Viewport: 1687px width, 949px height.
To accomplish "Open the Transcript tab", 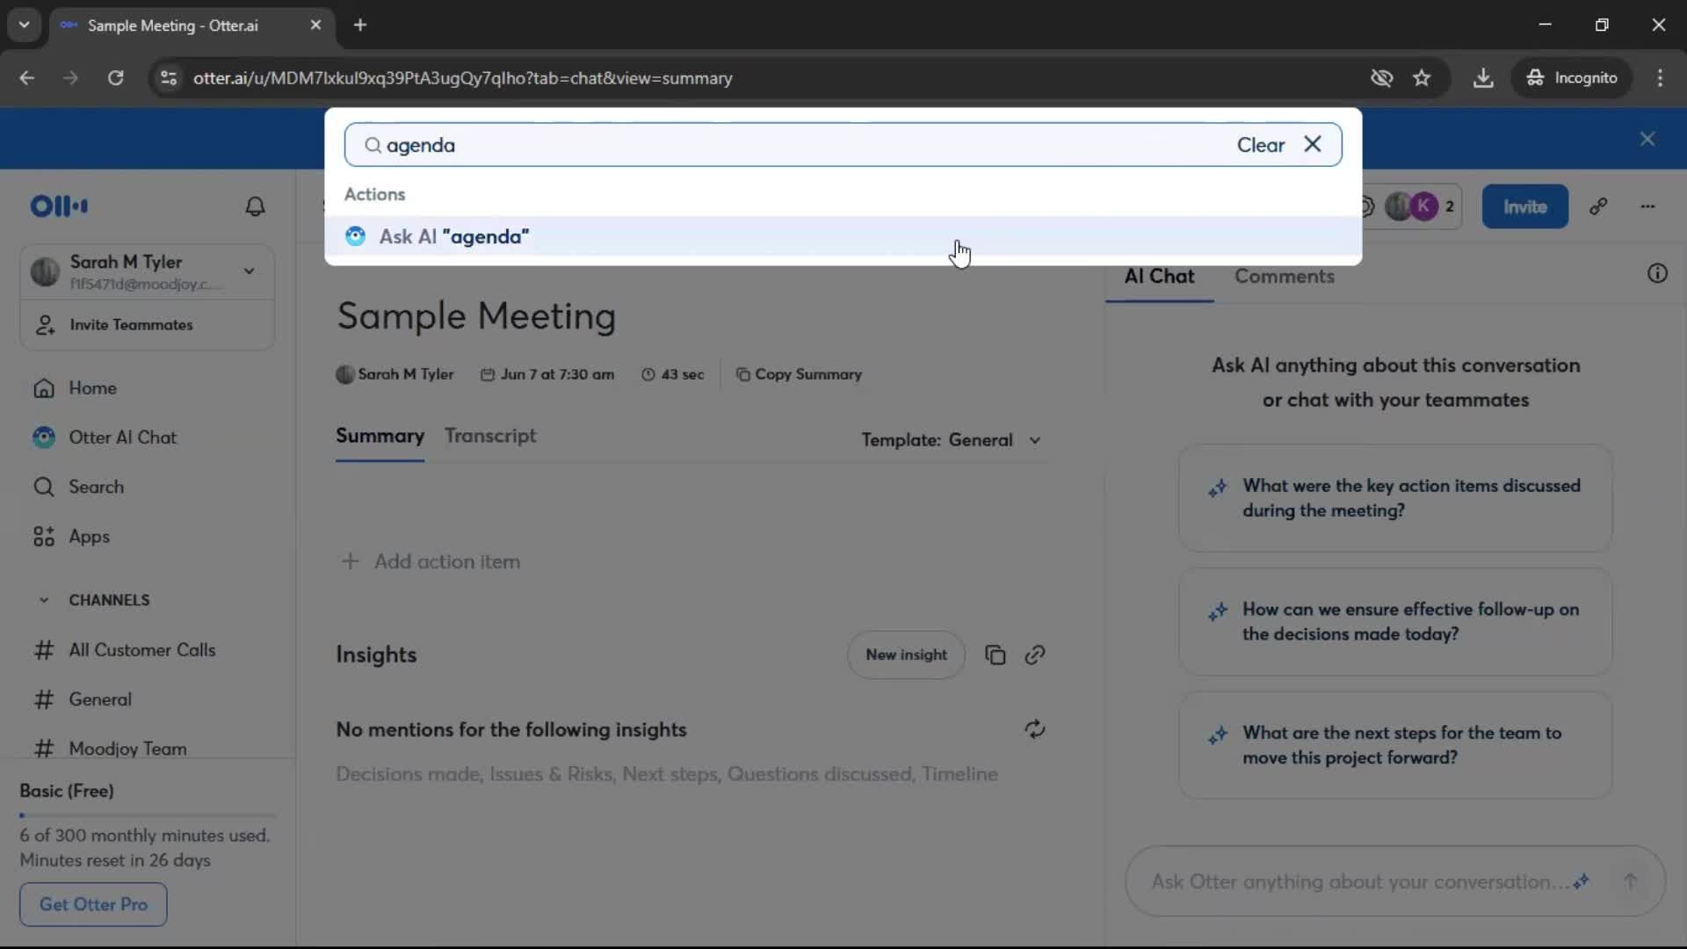I will point(490,436).
